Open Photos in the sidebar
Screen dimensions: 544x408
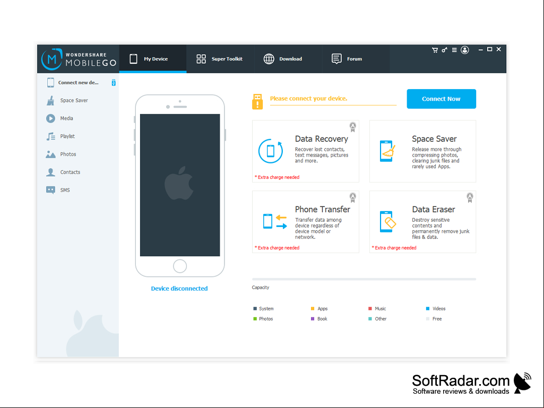click(78, 154)
